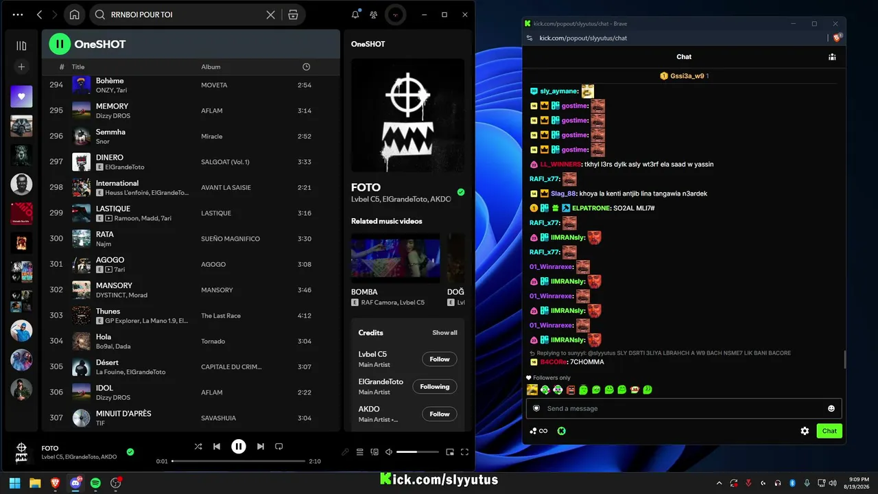Adjust the Spotify volume slider
The image size is (878, 494).
pyautogui.click(x=417, y=452)
